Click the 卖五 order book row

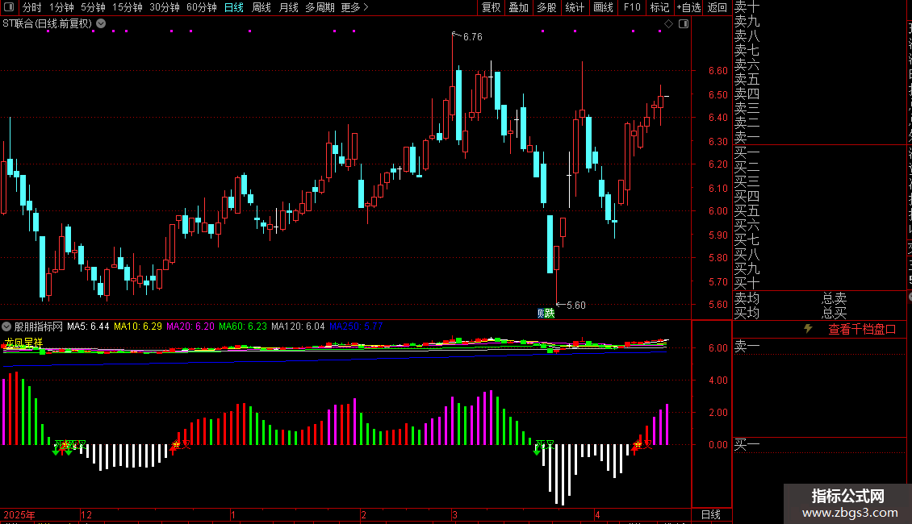pos(747,79)
